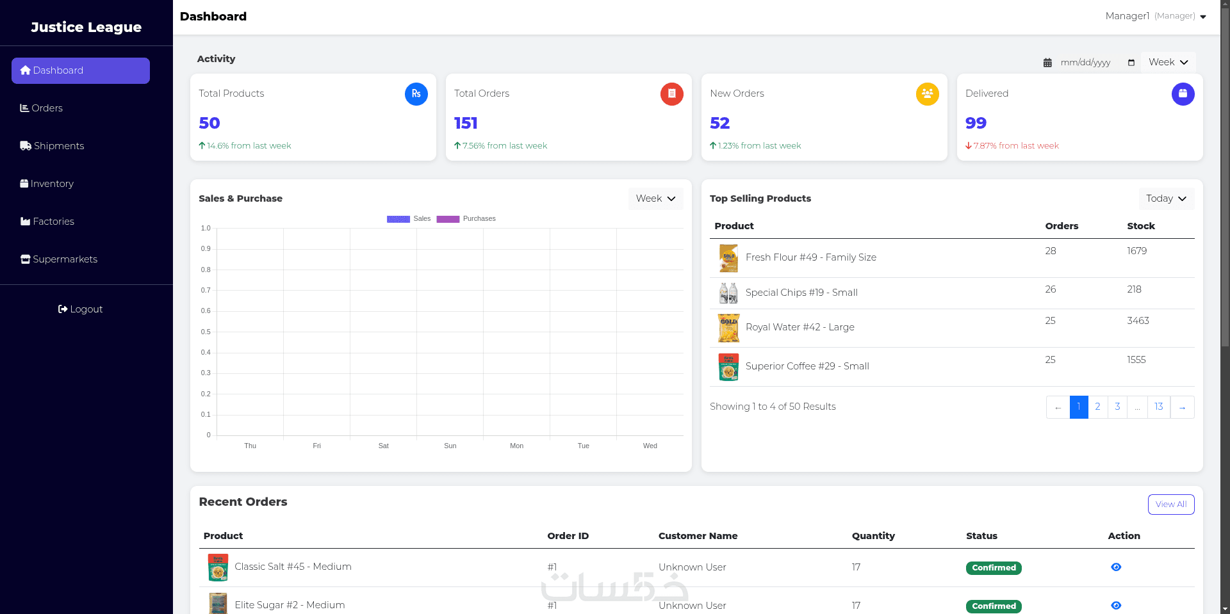Click the View All recent orders button
This screenshot has width=1230, height=614.
pyautogui.click(x=1171, y=505)
